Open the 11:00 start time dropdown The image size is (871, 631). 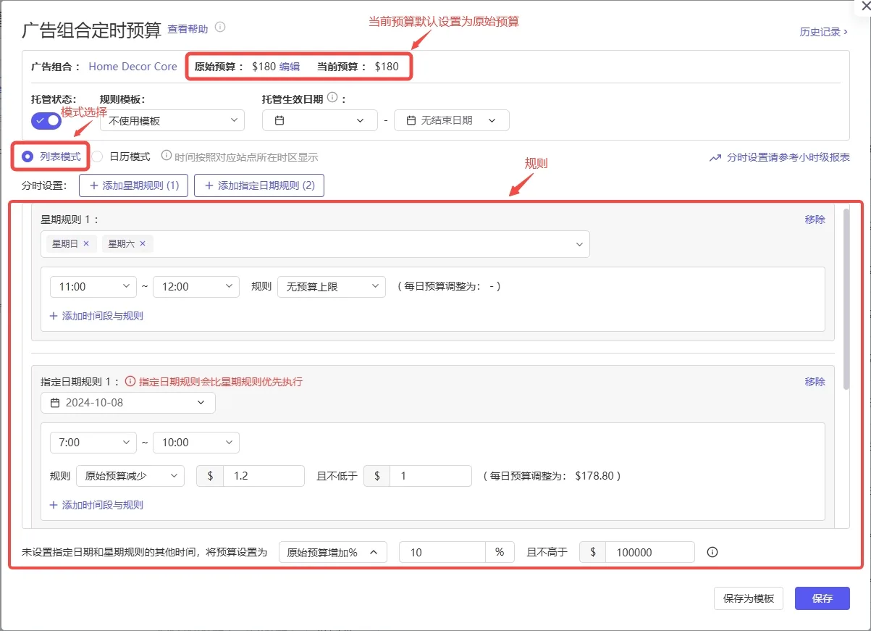(x=93, y=287)
